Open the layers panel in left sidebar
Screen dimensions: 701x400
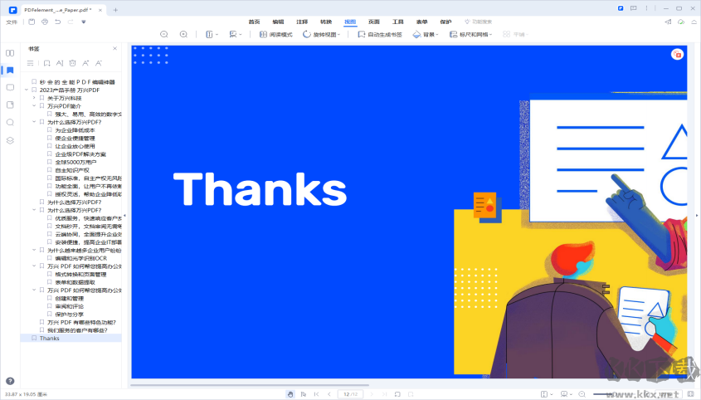click(x=10, y=140)
